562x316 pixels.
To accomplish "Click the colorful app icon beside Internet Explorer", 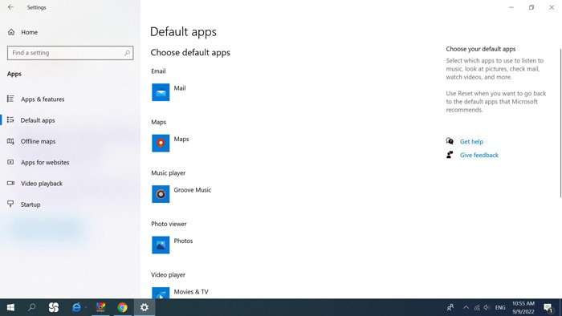I will point(100,307).
